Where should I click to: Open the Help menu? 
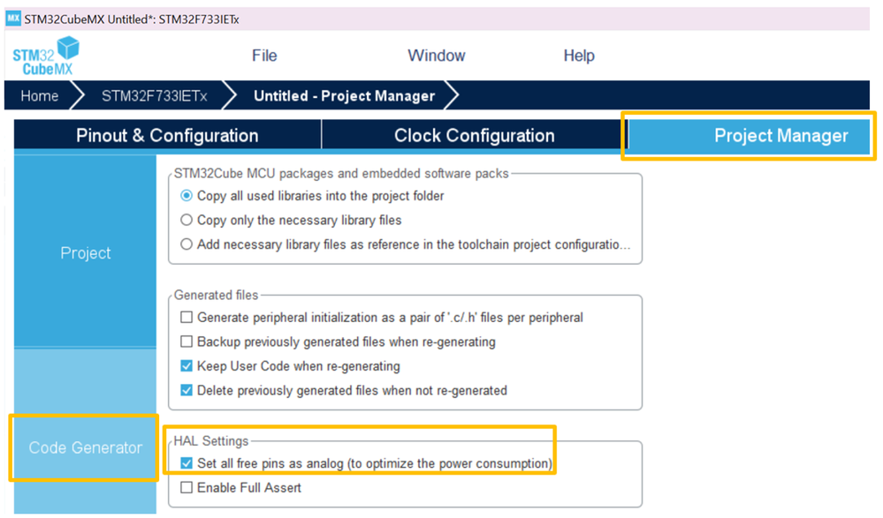tap(579, 56)
